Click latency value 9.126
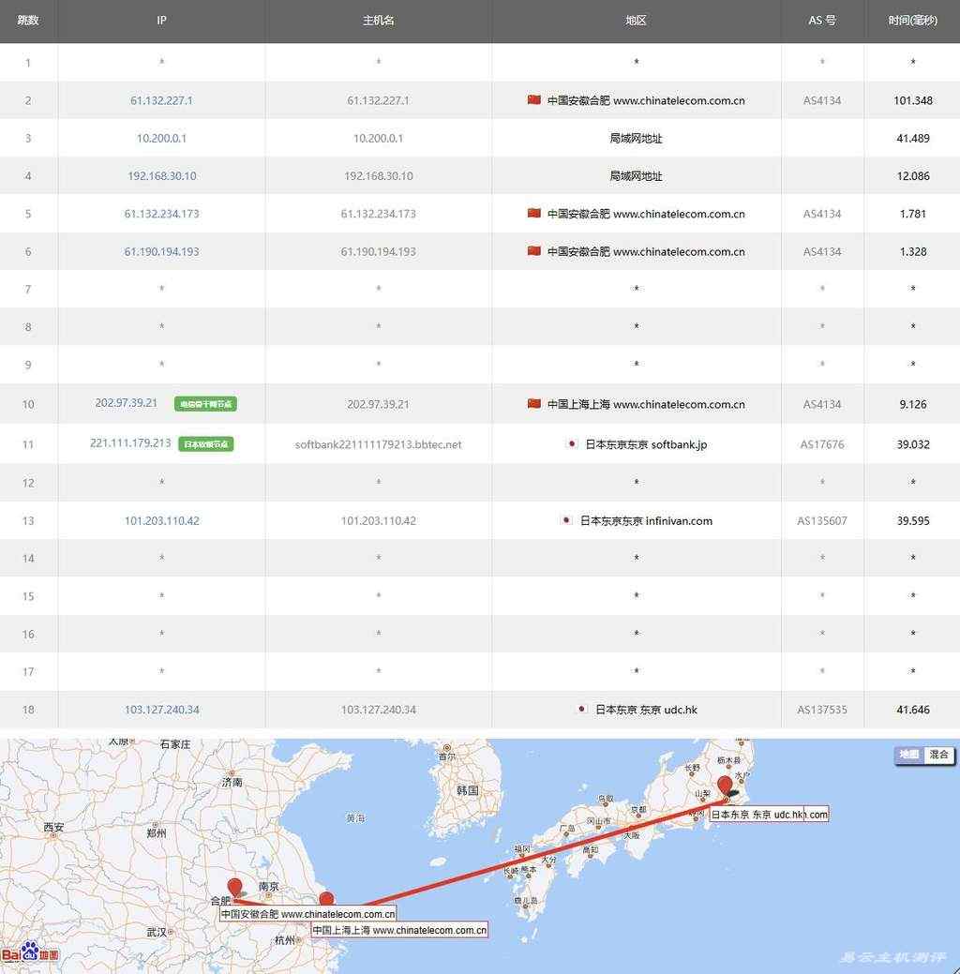 (913, 404)
